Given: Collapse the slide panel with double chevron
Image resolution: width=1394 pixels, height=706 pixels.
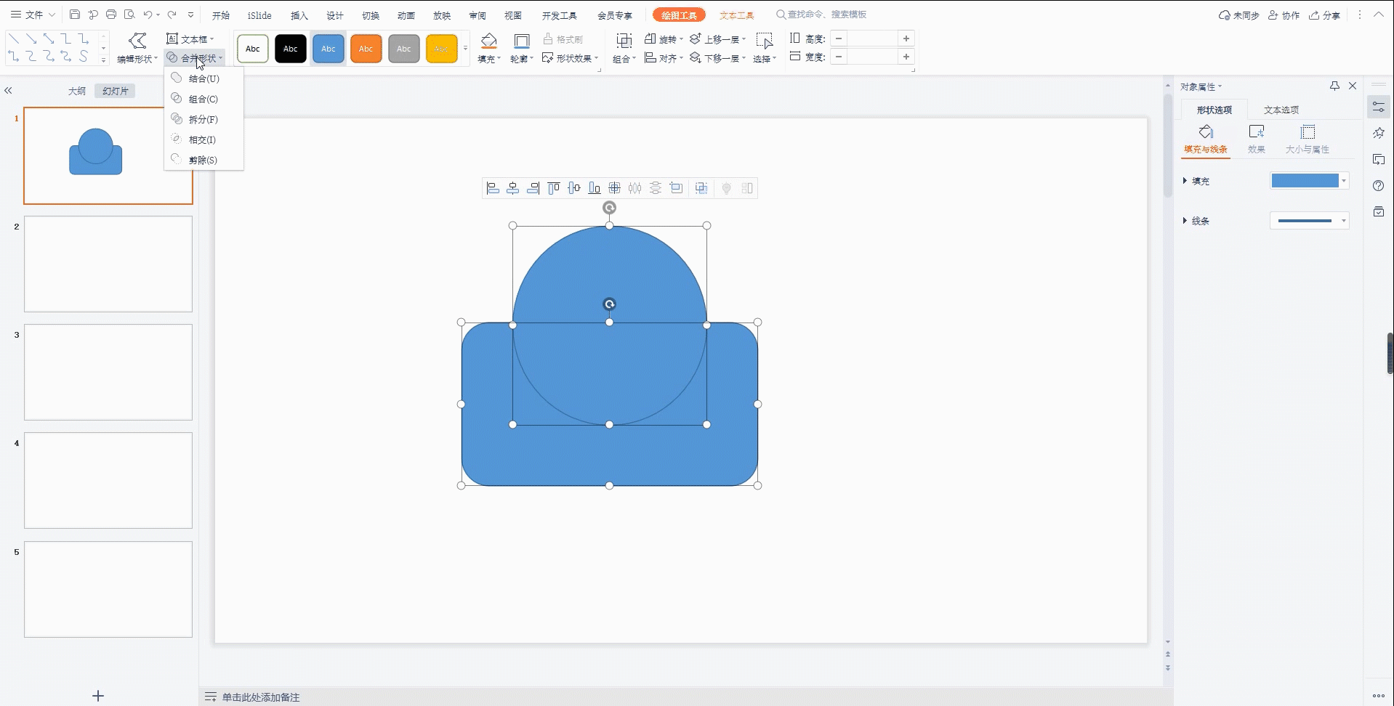Looking at the screenshot, I should coord(9,91).
